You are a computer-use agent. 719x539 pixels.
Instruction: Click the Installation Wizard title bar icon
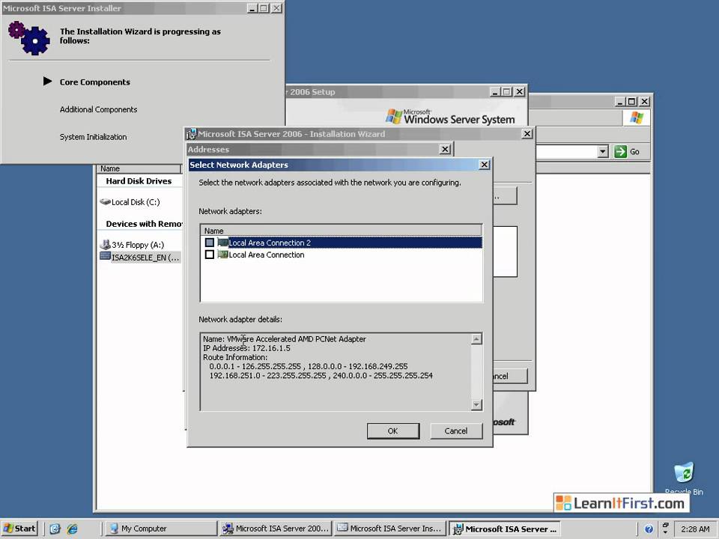(x=191, y=134)
